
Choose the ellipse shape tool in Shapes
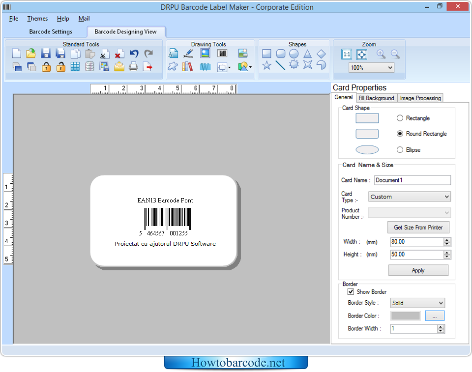(x=294, y=54)
